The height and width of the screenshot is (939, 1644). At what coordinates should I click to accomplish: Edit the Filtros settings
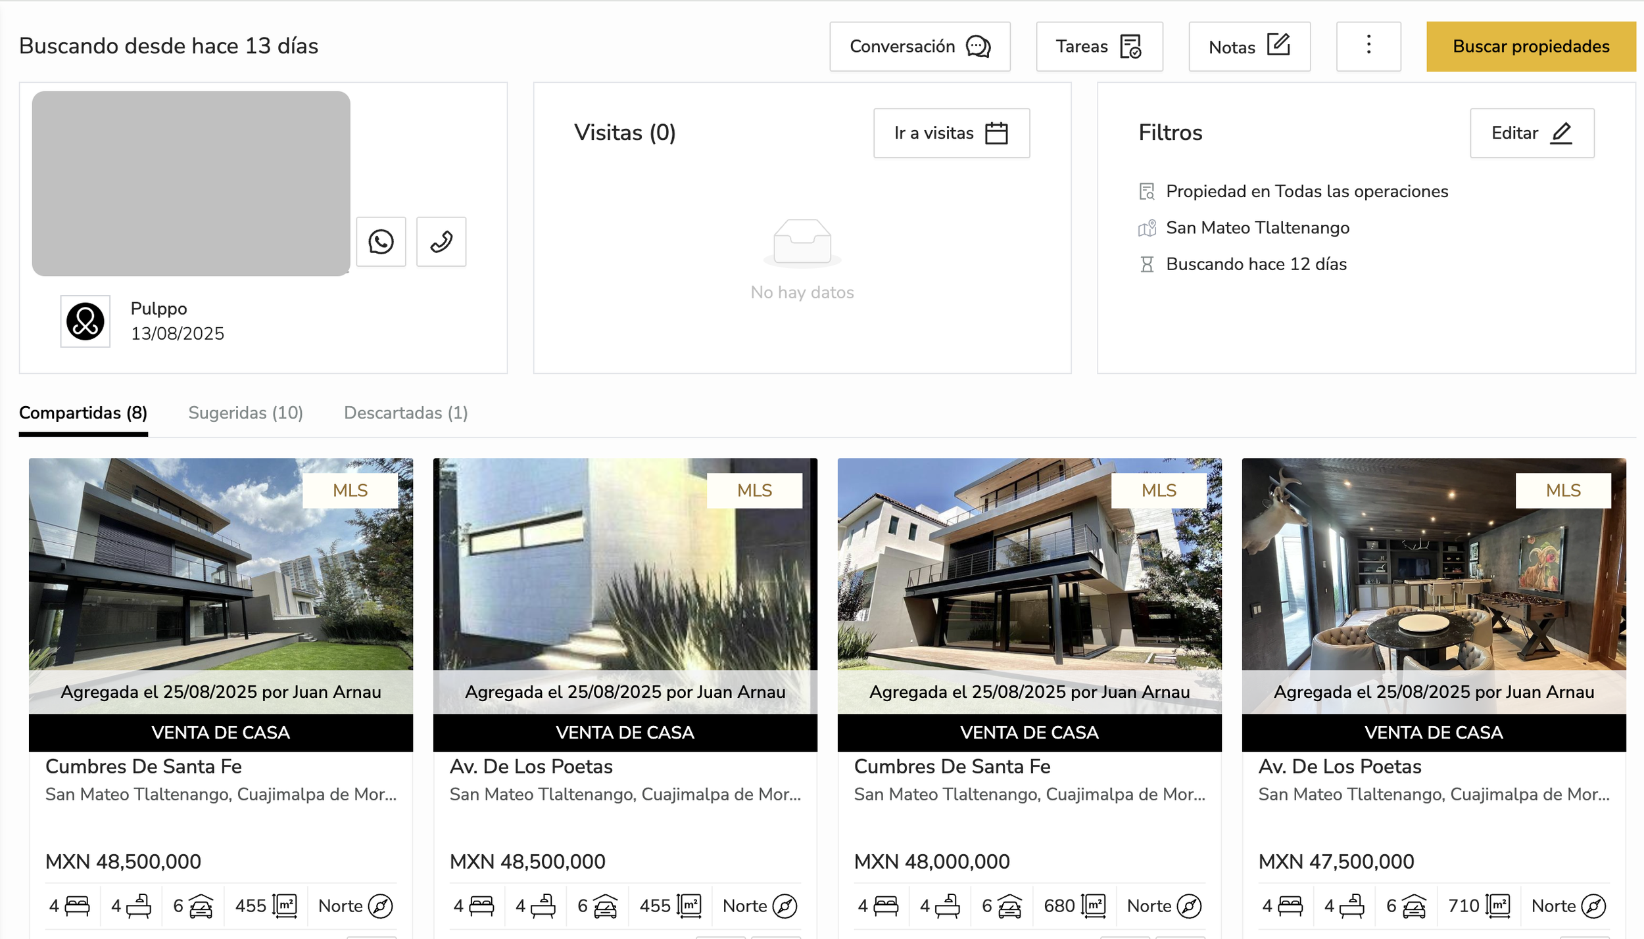pos(1532,133)
